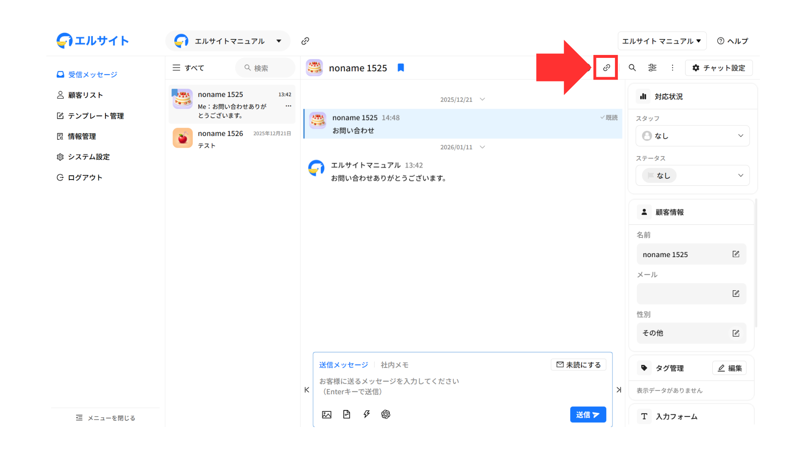Open the AI assistant icon in message box
Image resolution: width=806 pixels, height=453 pixels.
click(386, 414)
